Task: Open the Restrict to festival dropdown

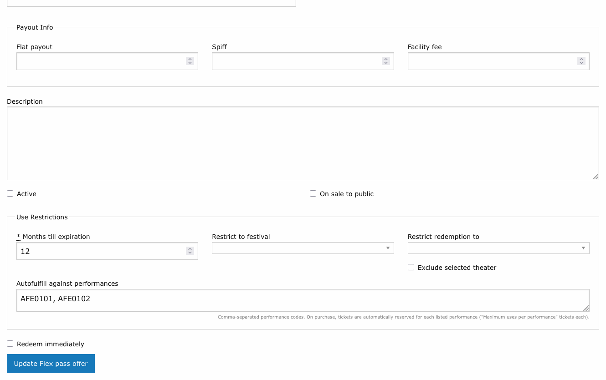Action: coord(303,248)
